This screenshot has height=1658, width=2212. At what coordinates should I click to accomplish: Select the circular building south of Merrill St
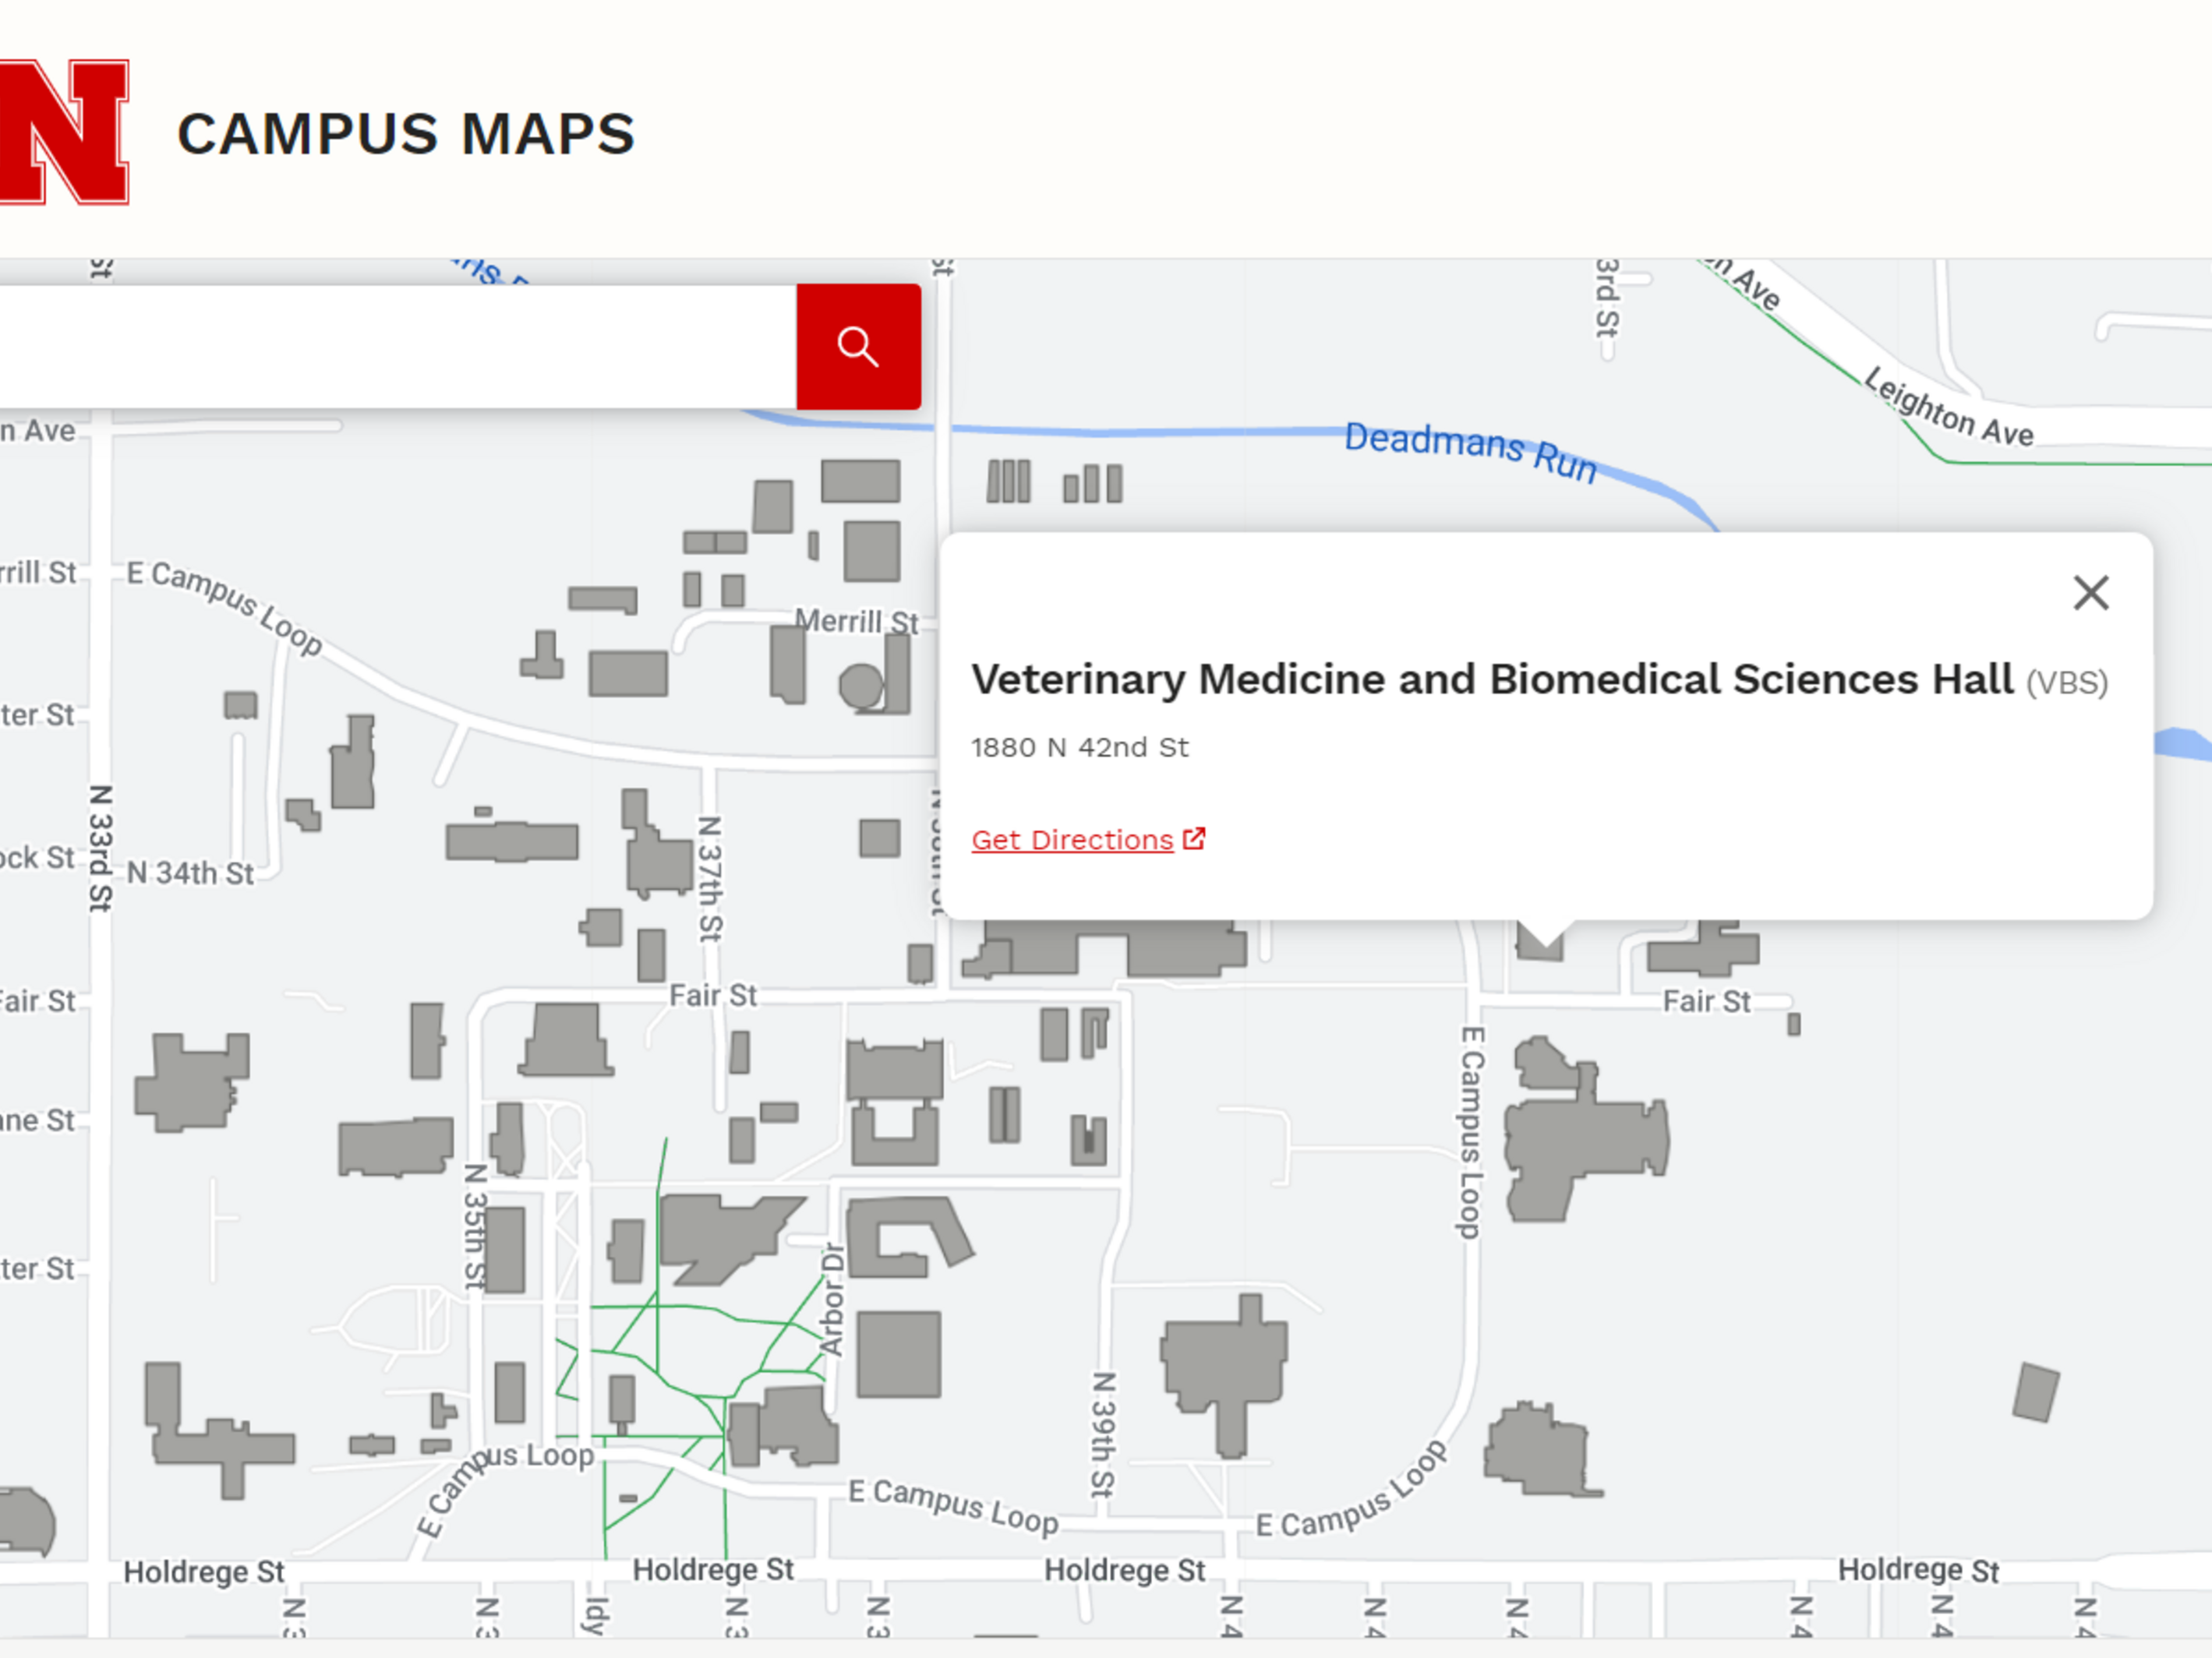[860, 686]
